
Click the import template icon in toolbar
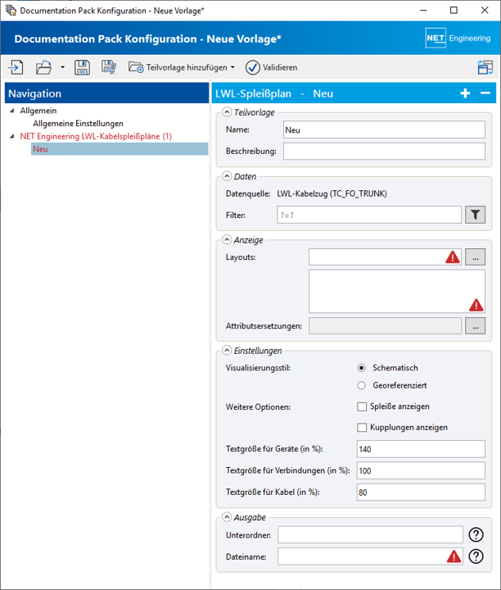(x=16, y=68)
